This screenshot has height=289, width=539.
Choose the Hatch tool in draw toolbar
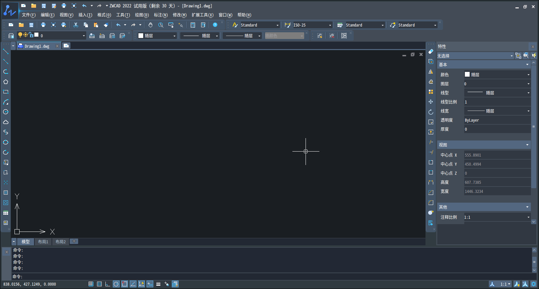(6, 193)
